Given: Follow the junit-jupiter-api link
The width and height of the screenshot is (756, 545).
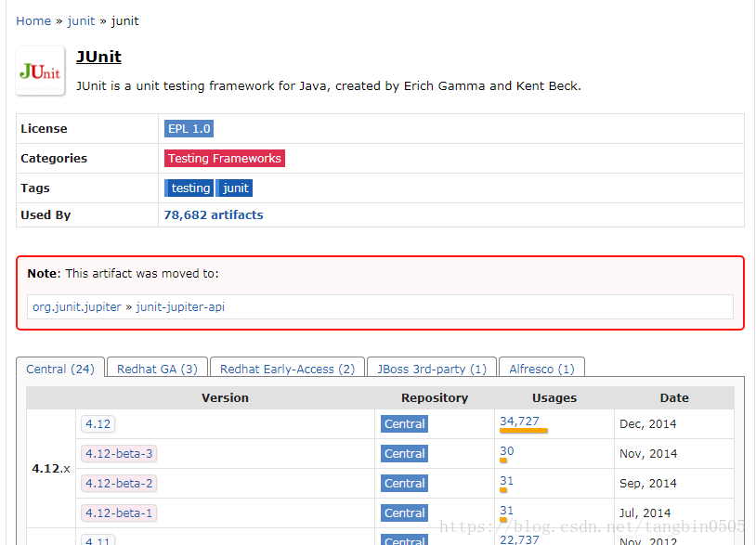Looking at the screenshot, I should pos(180,307).
